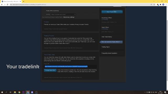Open Task View on the taskbar

point(10,92)
